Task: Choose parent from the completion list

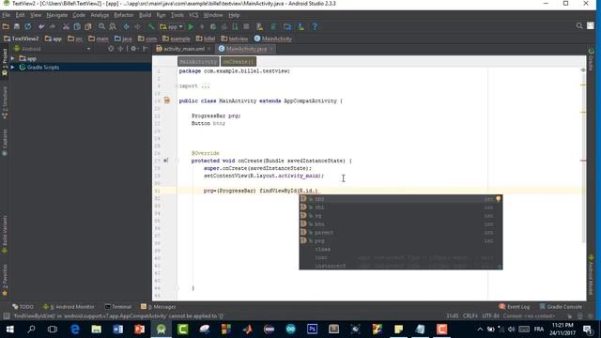Action: 401,233
